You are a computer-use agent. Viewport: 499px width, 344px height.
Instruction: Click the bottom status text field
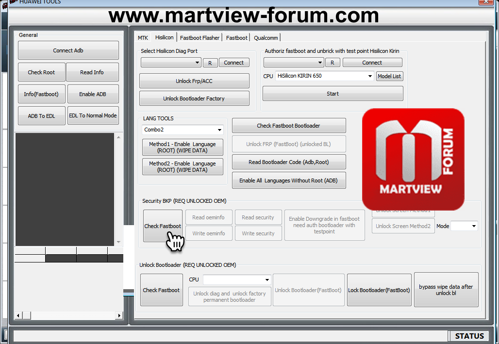(231, 336)
